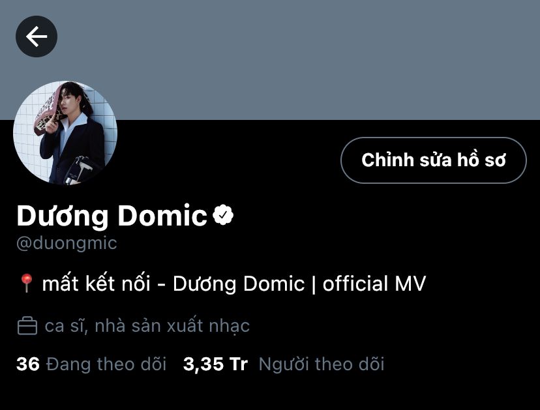540x410 pixels.
Task: Click the 36 following count
Action: (28, 364)
